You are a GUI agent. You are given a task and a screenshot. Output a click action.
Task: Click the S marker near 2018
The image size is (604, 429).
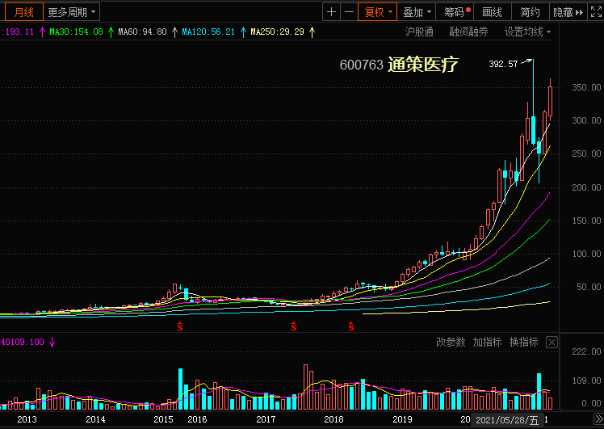(351, 326)
